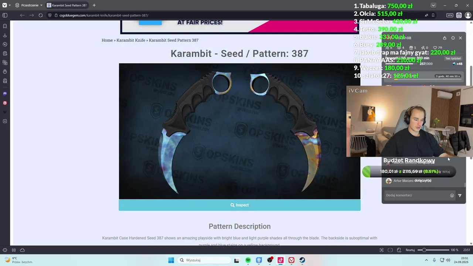Bookmark this page via address bar icon

tap(433, 15)
